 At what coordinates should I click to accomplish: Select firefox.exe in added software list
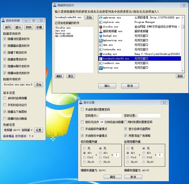click(63, 28)
